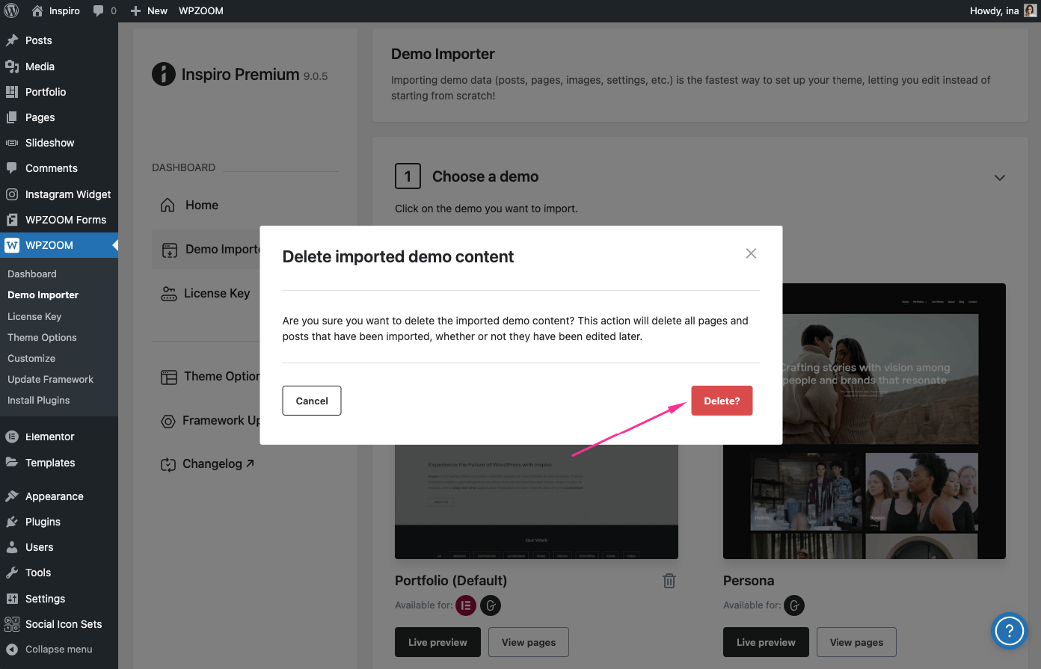Open the Howdy, ina account menu

(1003, 10)
